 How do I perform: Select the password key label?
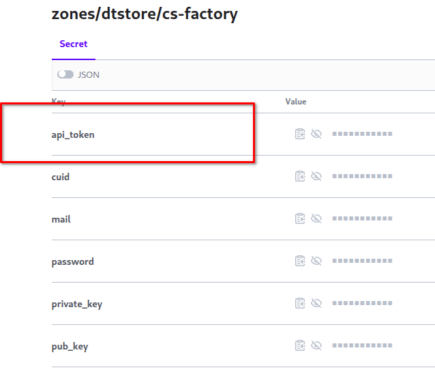73,261
